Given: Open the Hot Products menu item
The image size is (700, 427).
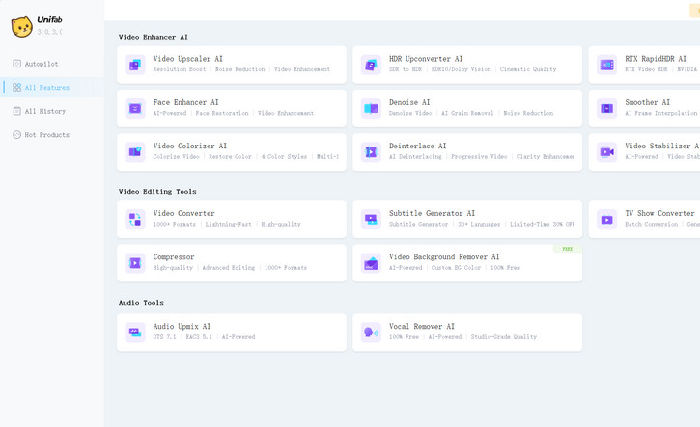Looking at the screenshot, I should pos(52,135).
